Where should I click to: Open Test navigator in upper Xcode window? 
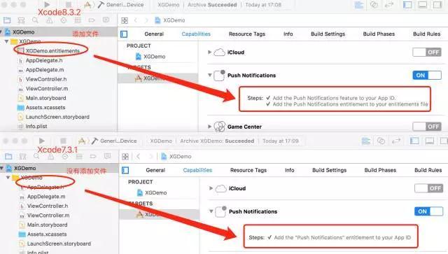pos(64,20)
